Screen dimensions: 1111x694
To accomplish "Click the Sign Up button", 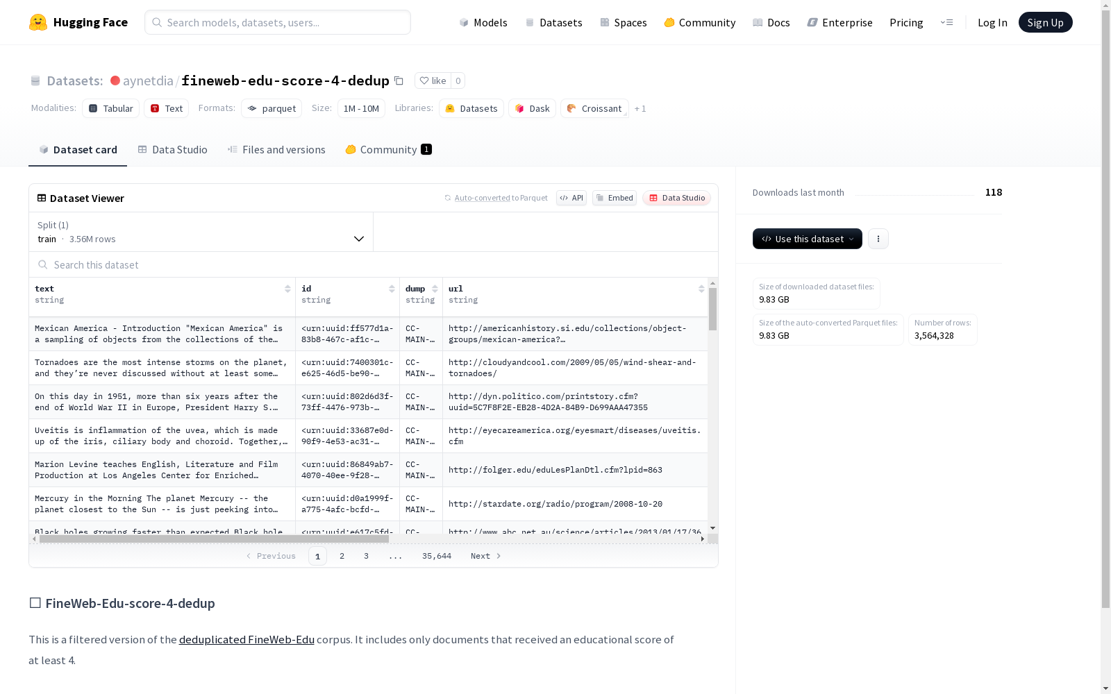I will (x=1045, y=22).
